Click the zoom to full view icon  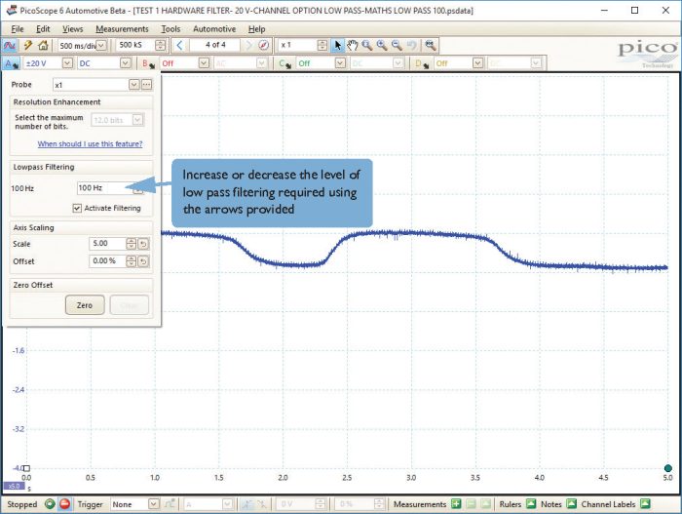[431, 45]
